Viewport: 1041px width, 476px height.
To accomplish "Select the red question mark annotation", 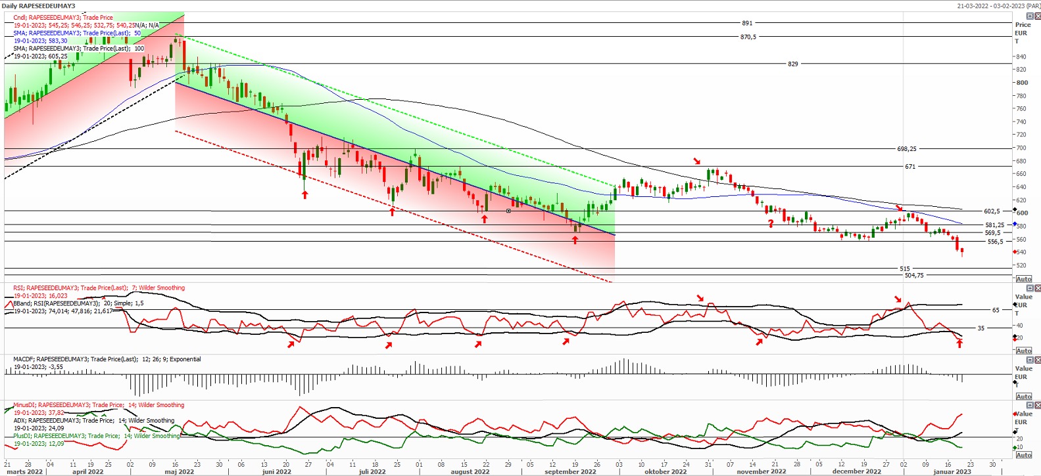I will (x=771, y=224).
